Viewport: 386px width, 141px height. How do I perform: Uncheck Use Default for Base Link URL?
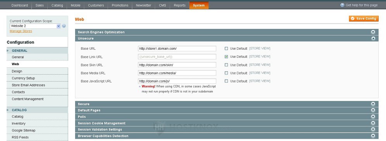click(226, 57)
